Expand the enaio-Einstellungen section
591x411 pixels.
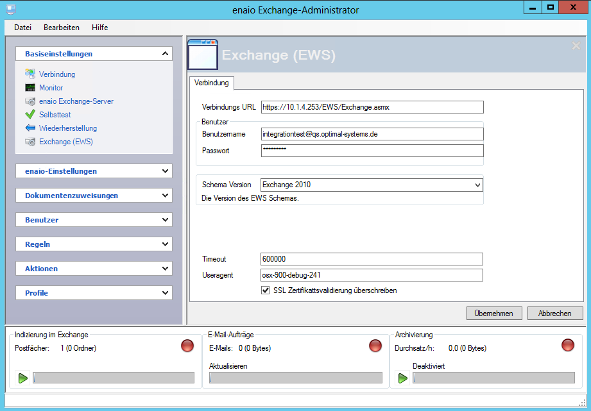point(166,171)
